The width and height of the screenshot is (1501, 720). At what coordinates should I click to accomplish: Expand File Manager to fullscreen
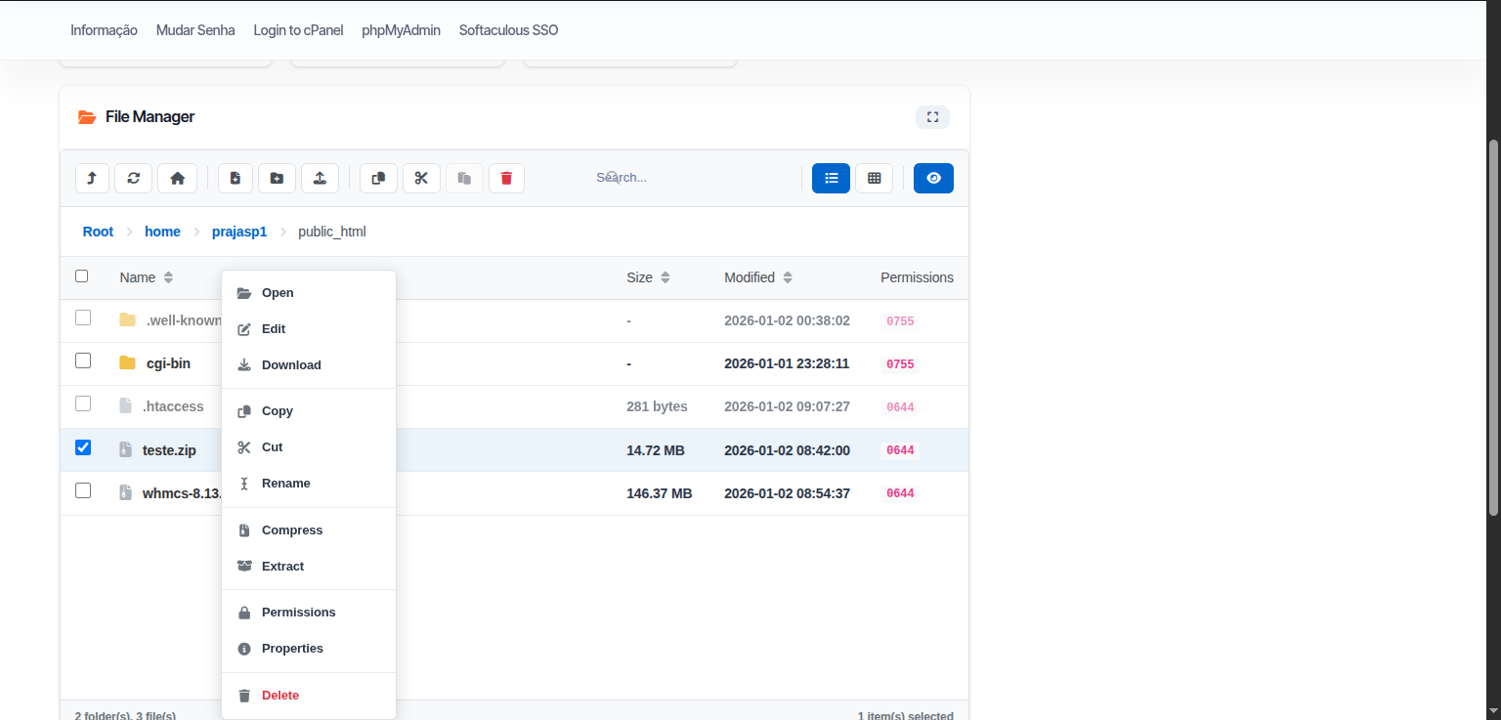coord(932,117)
